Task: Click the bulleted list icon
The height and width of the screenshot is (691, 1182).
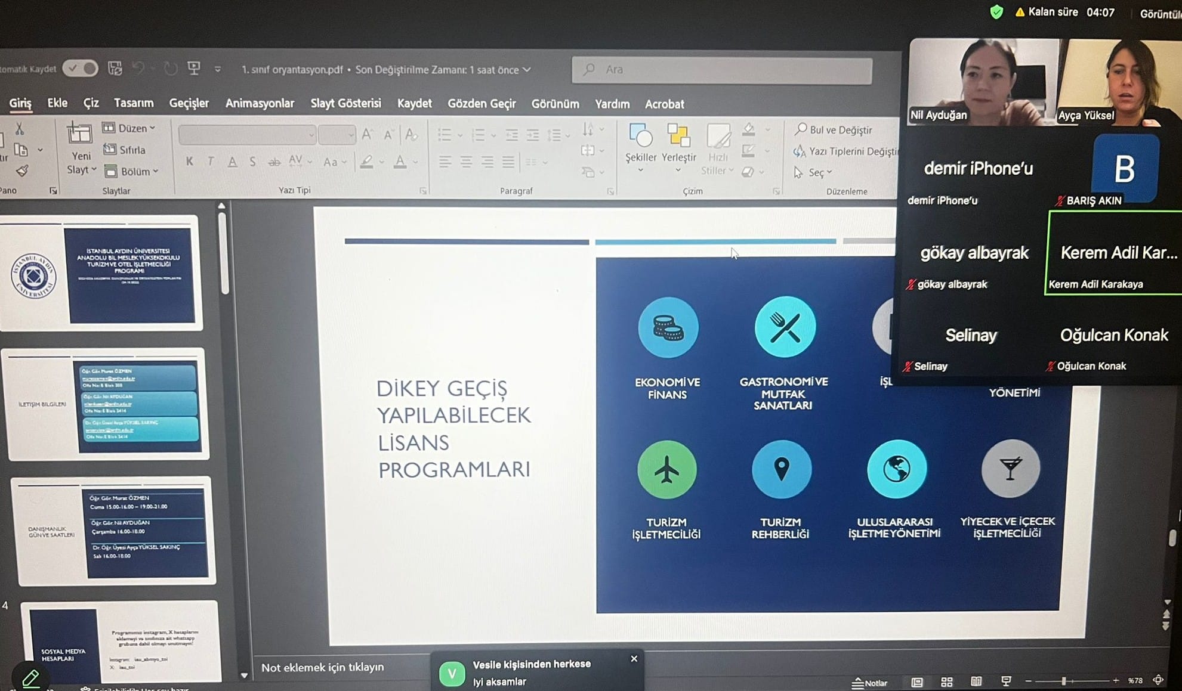Action: [445, 135]
